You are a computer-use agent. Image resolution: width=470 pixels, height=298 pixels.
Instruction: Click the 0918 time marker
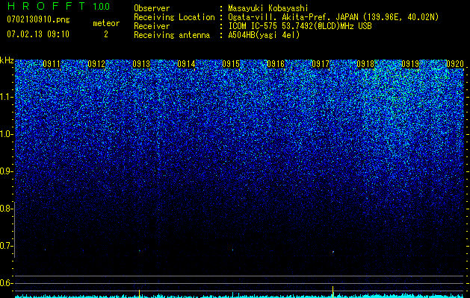(x=365, y=64)
